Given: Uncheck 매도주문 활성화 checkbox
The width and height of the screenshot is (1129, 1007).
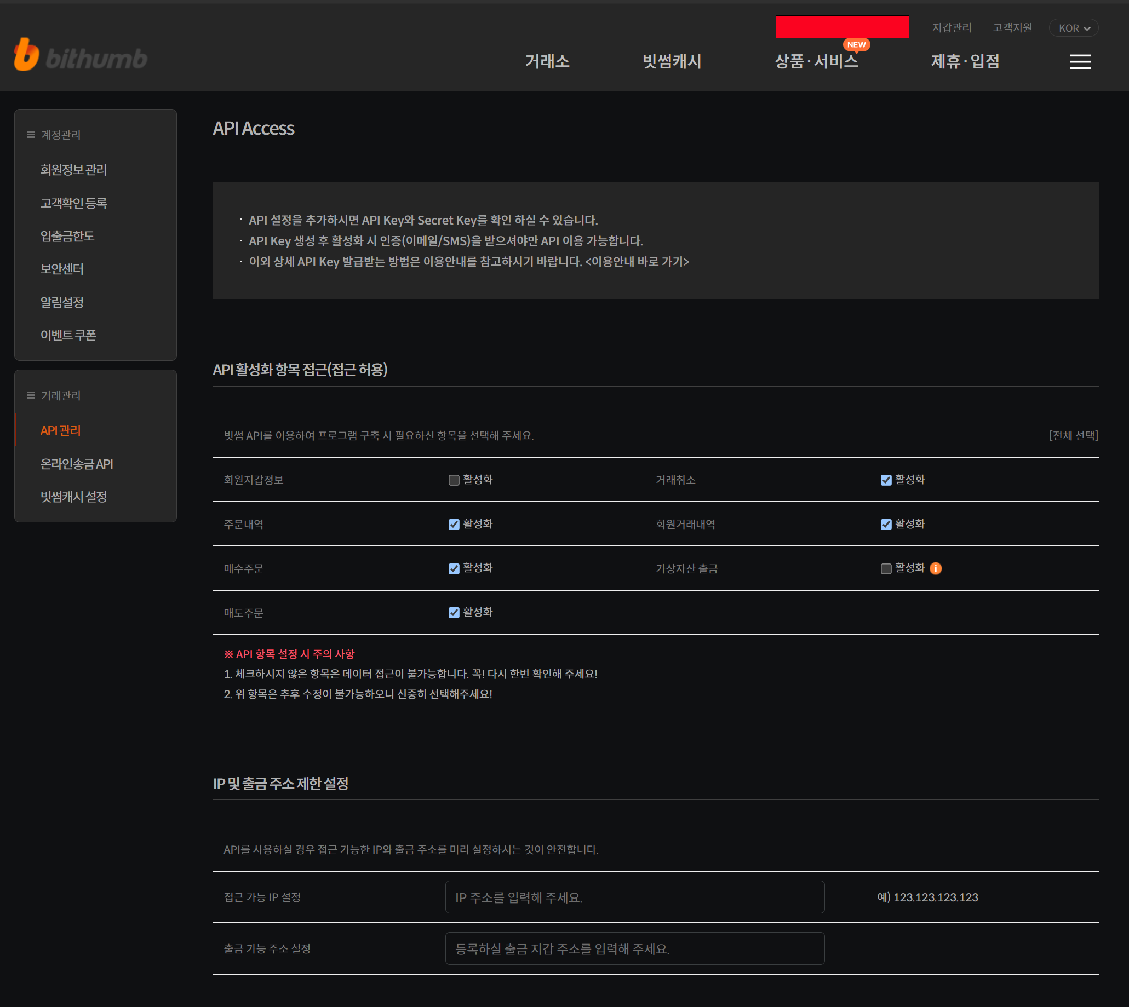Looking at the screenshot, I should [x=454, y=613].
